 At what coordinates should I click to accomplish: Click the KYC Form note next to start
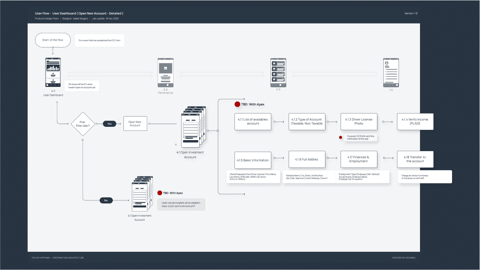coord(99,40)
